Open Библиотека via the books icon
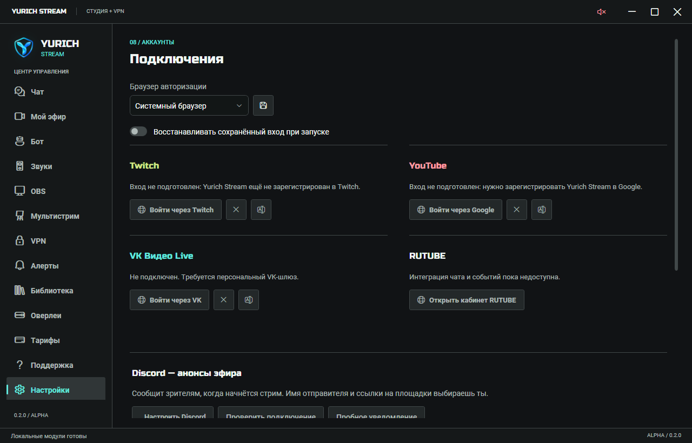 coord(19,291)
